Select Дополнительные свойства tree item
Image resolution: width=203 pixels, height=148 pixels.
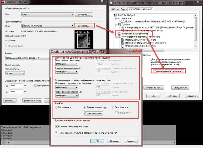(x=135, y=34)
